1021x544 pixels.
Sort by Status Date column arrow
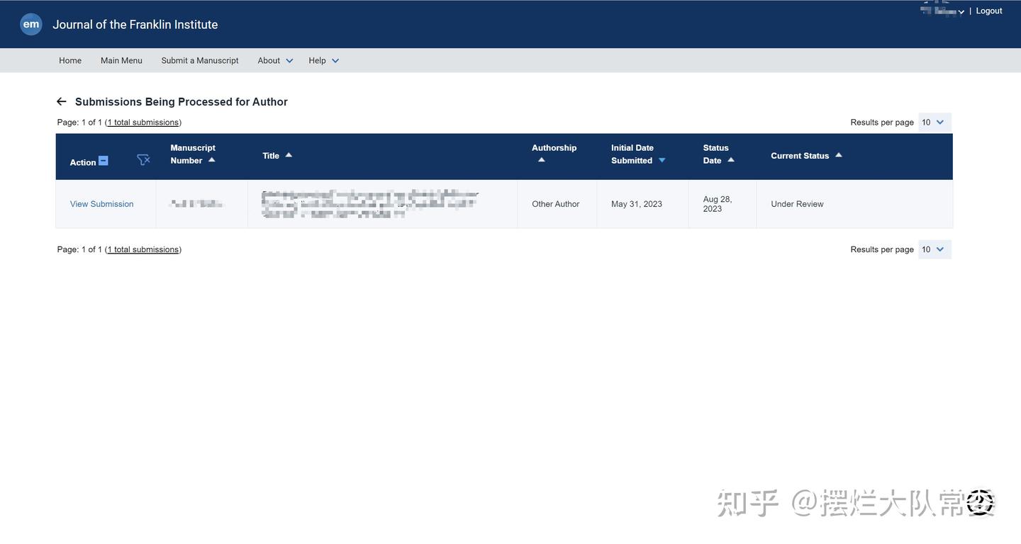(x=730, y=159)
